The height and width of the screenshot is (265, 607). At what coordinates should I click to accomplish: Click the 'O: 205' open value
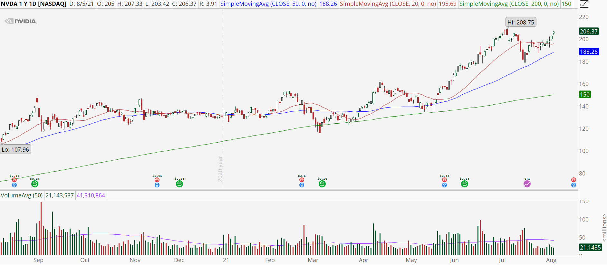click(105, 4)
